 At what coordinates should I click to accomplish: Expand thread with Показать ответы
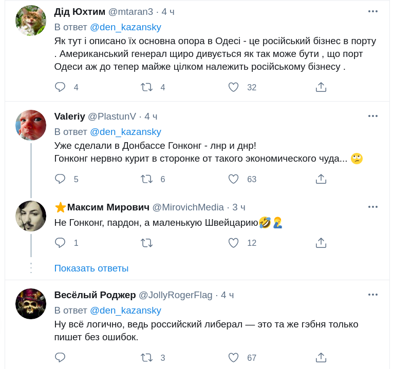click(x=91, y=268)
